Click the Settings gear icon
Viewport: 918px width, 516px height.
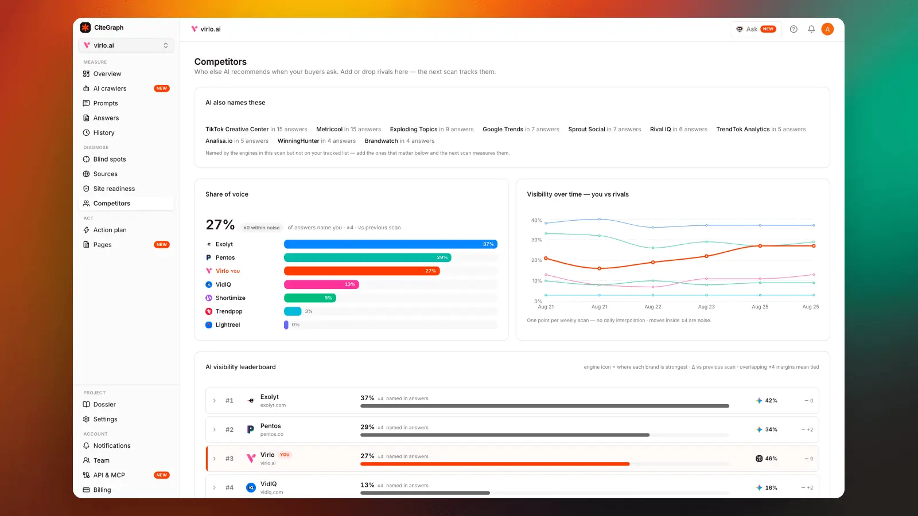tap(86, 419)
